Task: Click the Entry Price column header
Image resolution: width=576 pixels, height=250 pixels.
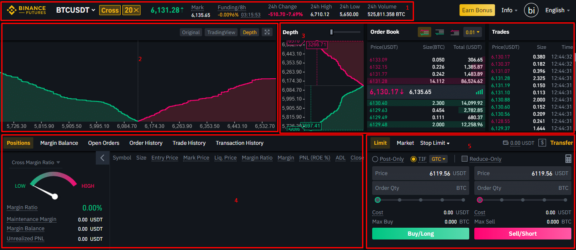Action: click(x=165, y=158)
